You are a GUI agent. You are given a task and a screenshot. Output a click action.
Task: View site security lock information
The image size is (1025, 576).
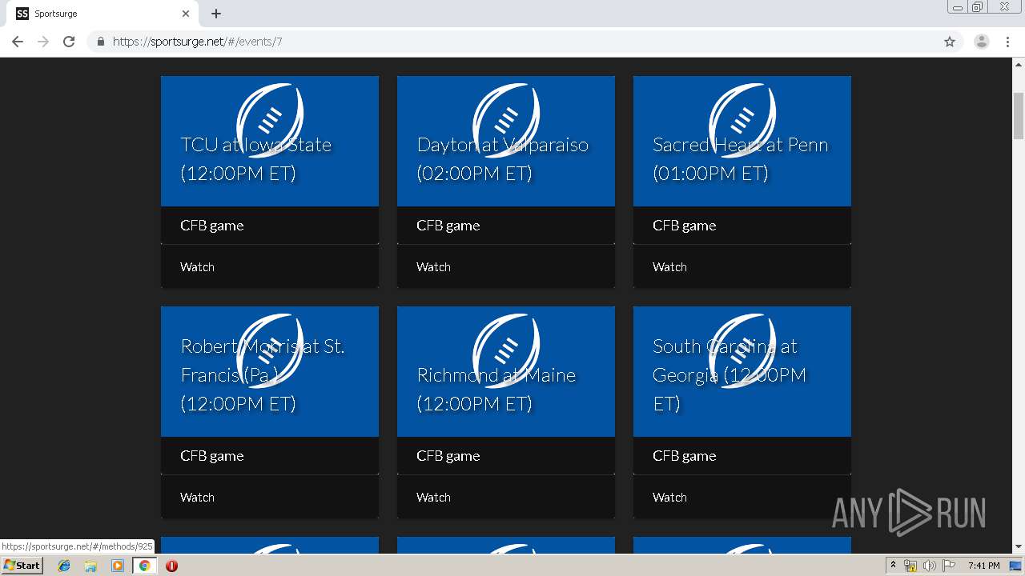coord(101,42)
